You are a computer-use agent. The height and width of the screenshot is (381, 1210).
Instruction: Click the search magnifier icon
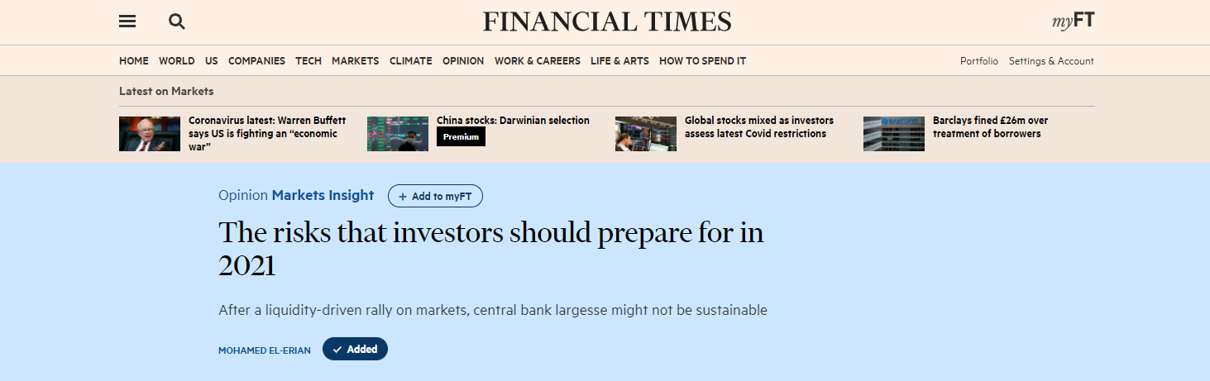[x=176, y=21]
